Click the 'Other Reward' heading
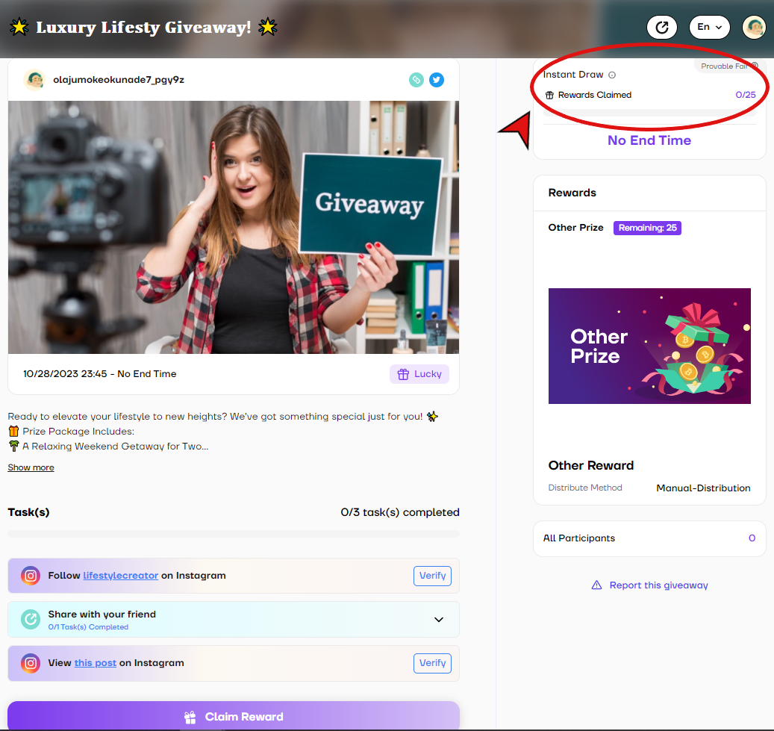Viewport: 774px width, 731px height. [x=591, y=465]
